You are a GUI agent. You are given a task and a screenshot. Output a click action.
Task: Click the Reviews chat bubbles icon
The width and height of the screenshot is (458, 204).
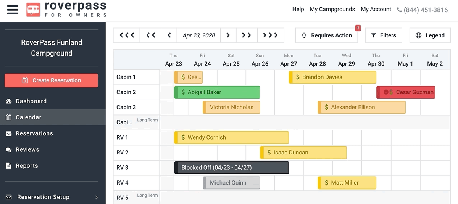pyautogui.click(x=8, y=150)
